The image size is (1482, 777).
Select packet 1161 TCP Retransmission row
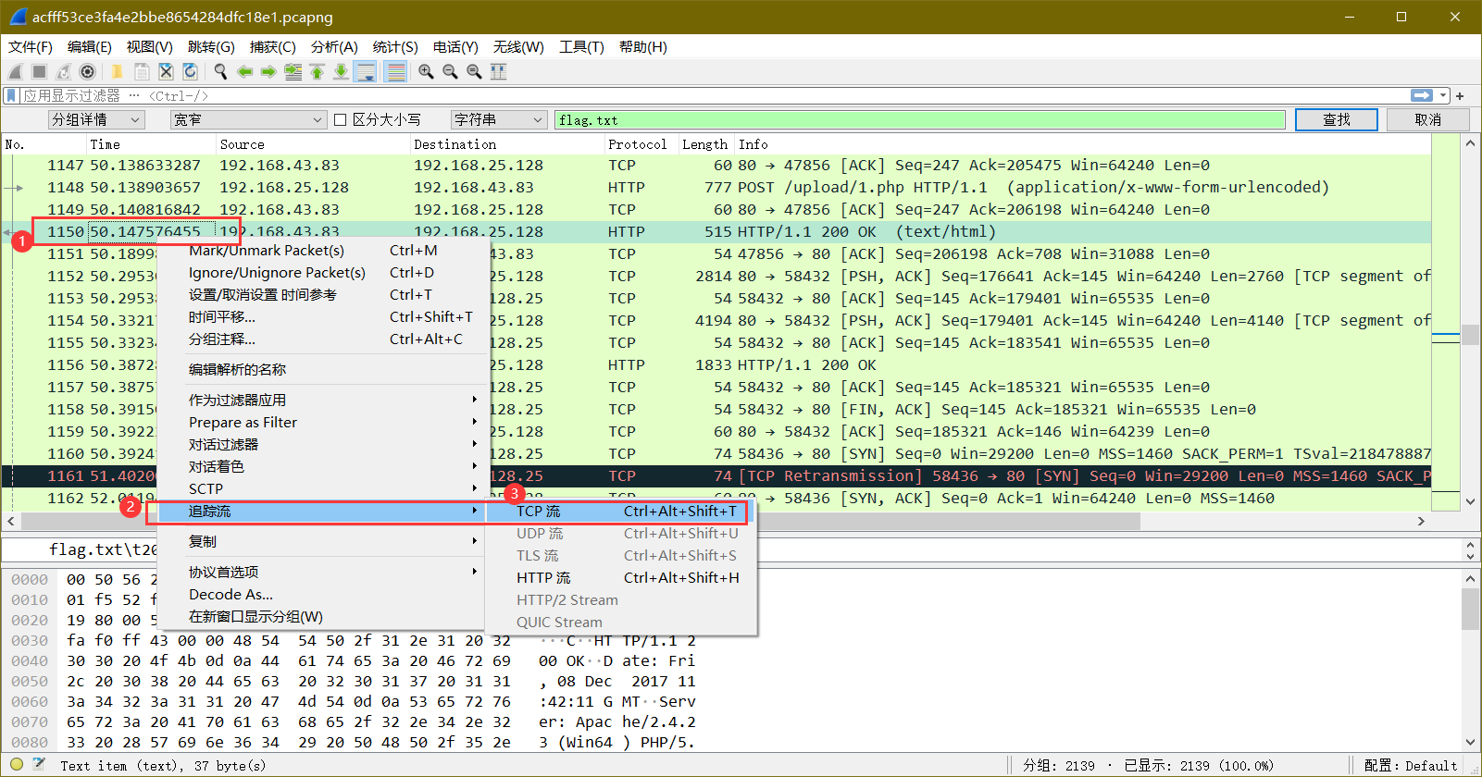tap(716, 475)
